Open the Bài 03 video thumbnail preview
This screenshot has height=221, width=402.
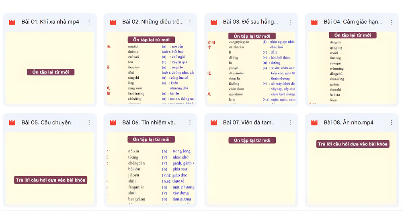[x=251, y=68]
